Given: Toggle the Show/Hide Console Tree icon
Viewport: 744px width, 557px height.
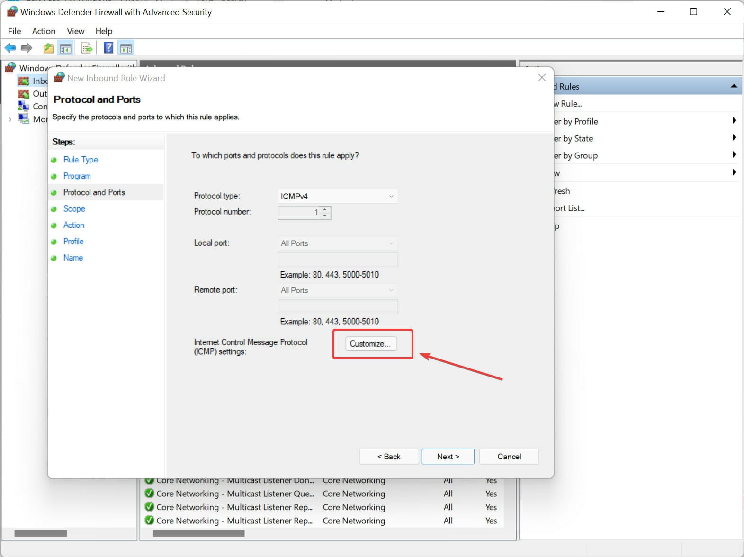Looking at the screenshot, I should click(x=65, y=48).
